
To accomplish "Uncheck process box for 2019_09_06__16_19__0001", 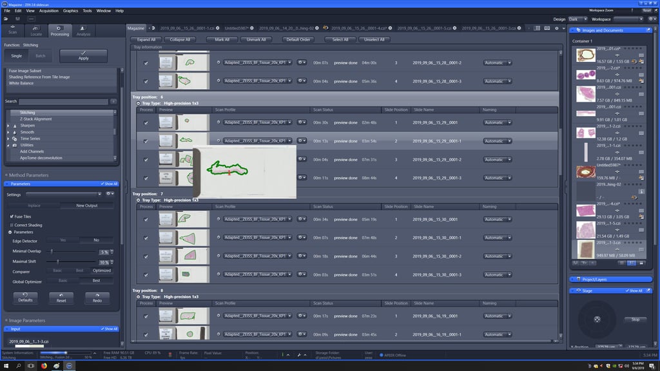I will click(x=146, y=316).
